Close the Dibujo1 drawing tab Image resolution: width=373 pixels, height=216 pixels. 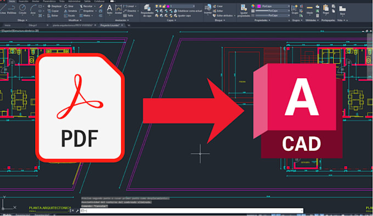click(47, 25)
